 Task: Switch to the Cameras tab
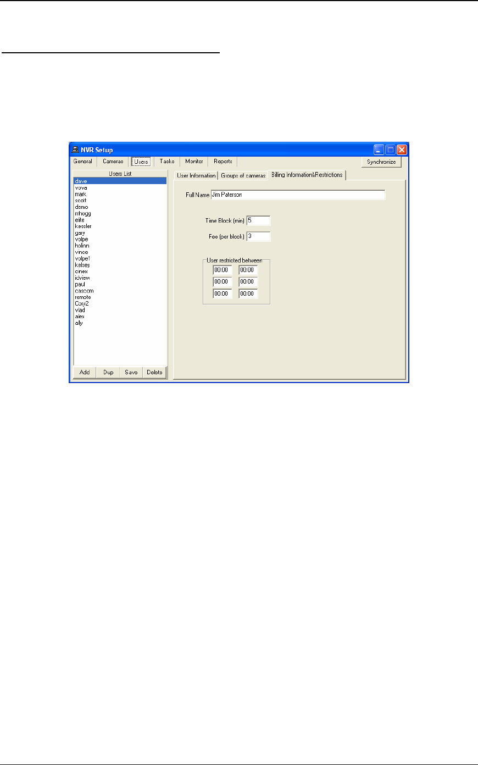(113, 162)
